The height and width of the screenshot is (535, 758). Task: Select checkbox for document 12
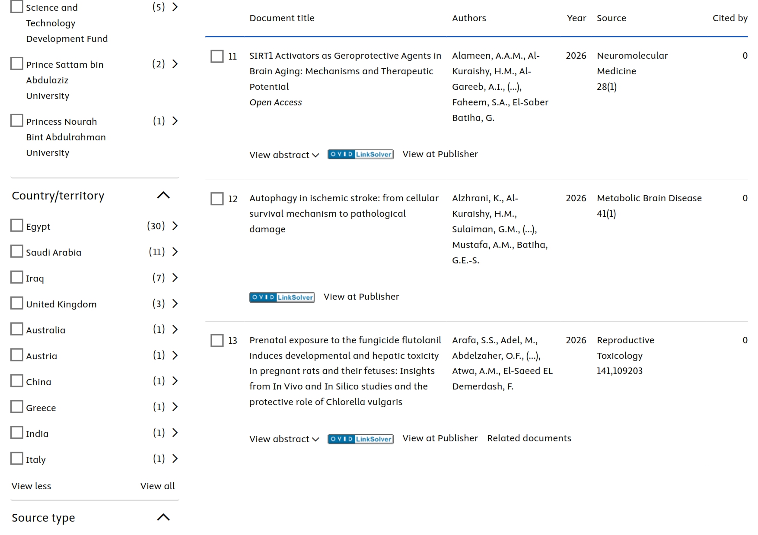(217, 199)
